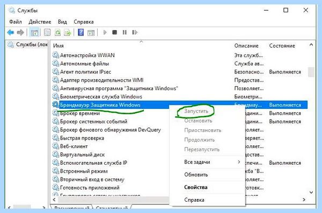Choose Перезапустить in the context menu

point(202,149)
